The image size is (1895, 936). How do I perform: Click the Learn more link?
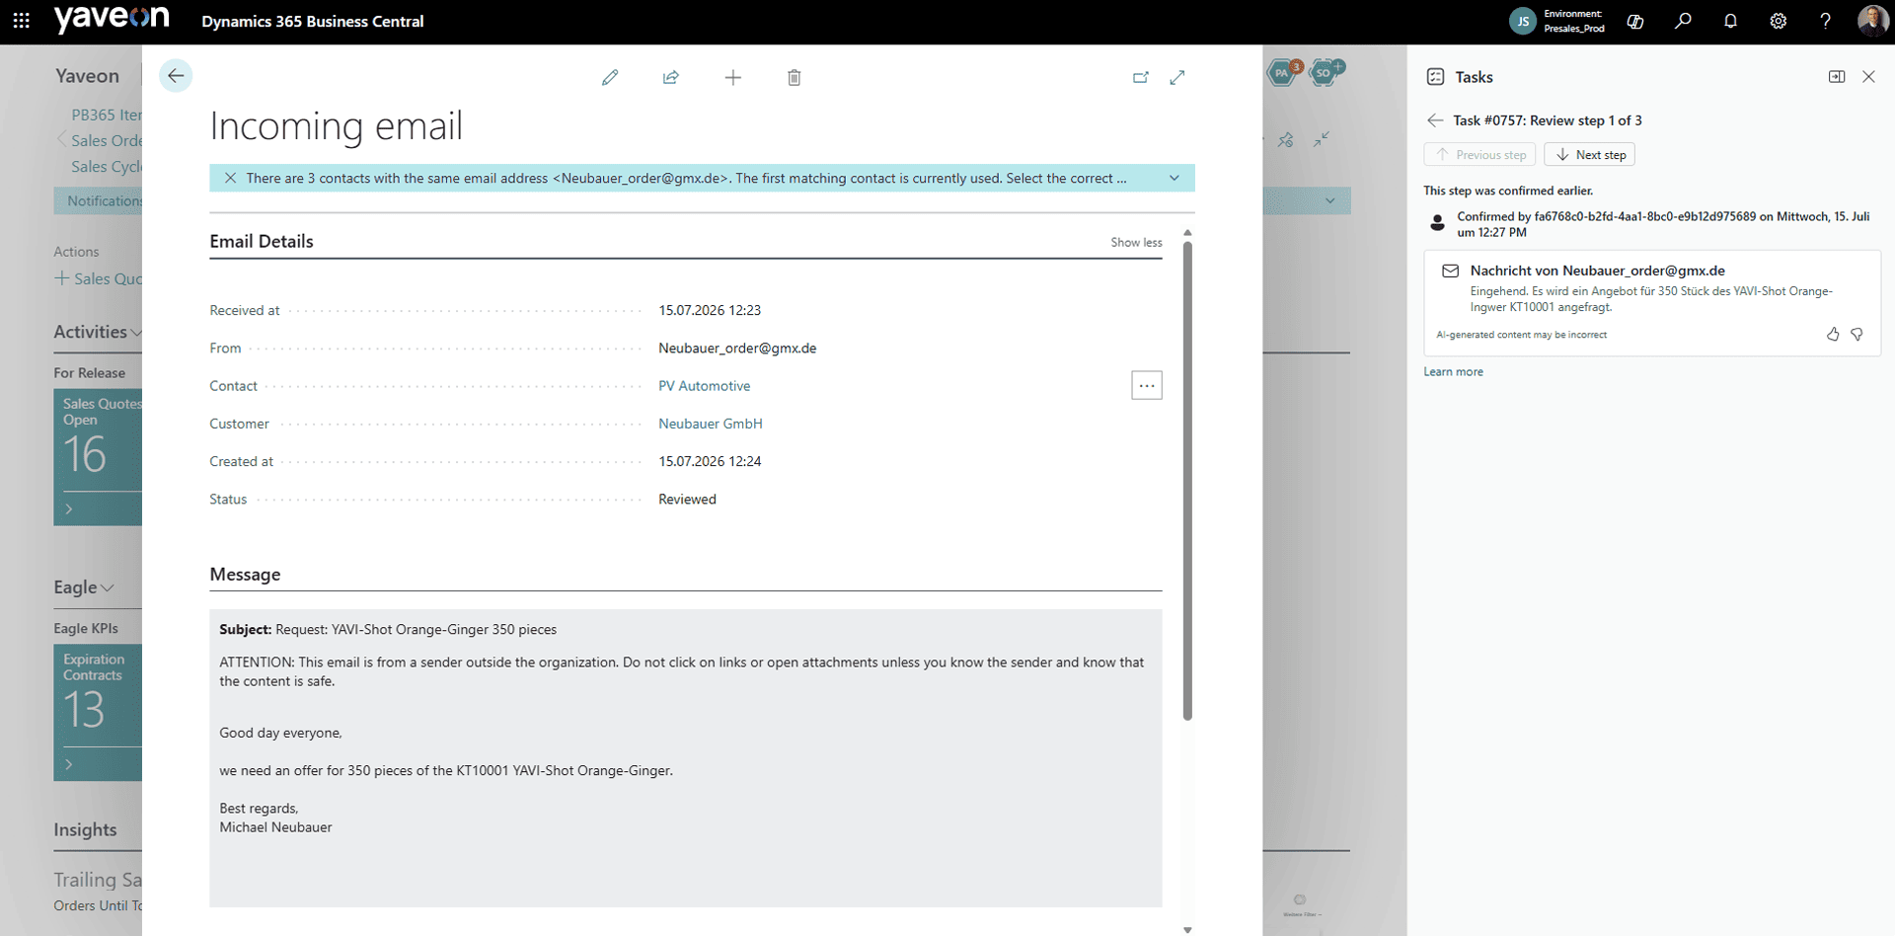(x=1453, y=372)
